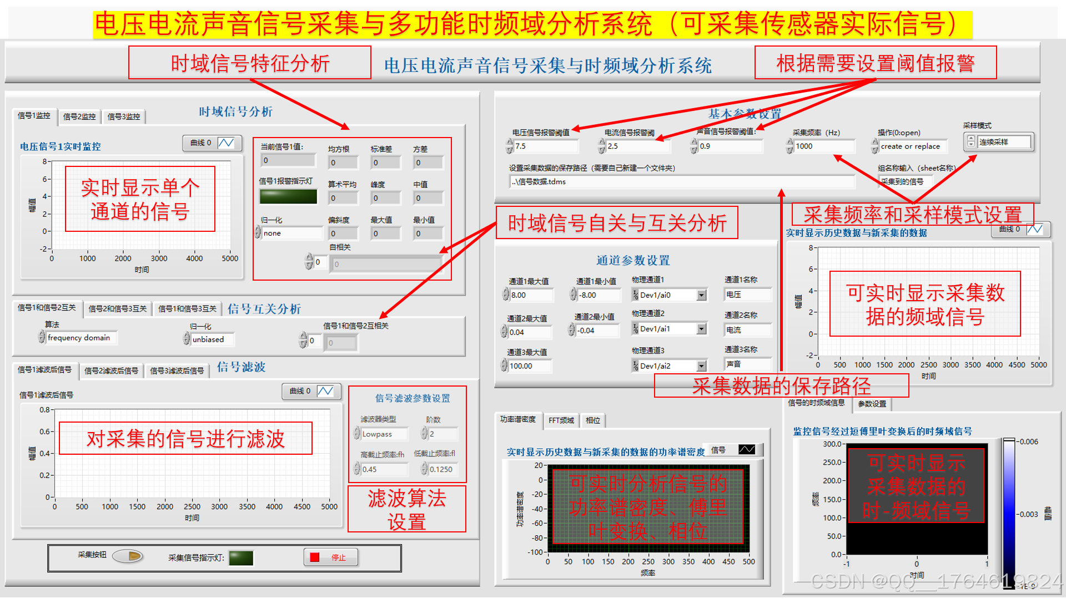Image resolution: width=1066 pixels, height=599 pixels.
Task: Open the 物理通道1 Dev1/ai0 dropdown arrow
Action: pyautogui.click(x=702, y=295)
